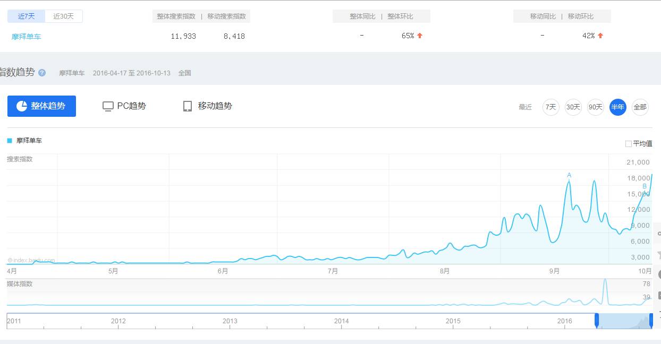Click the tablet icon for 移动趋势
This screenshot has width=661, height=344.
[188, 106]
